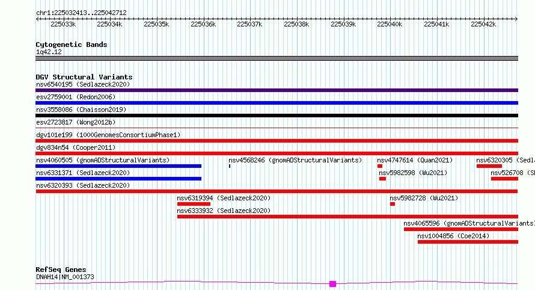This screenshot has width=535, height=290.
Task: Click the blue bar under nsv6331371
Action: tap(118, 179)
